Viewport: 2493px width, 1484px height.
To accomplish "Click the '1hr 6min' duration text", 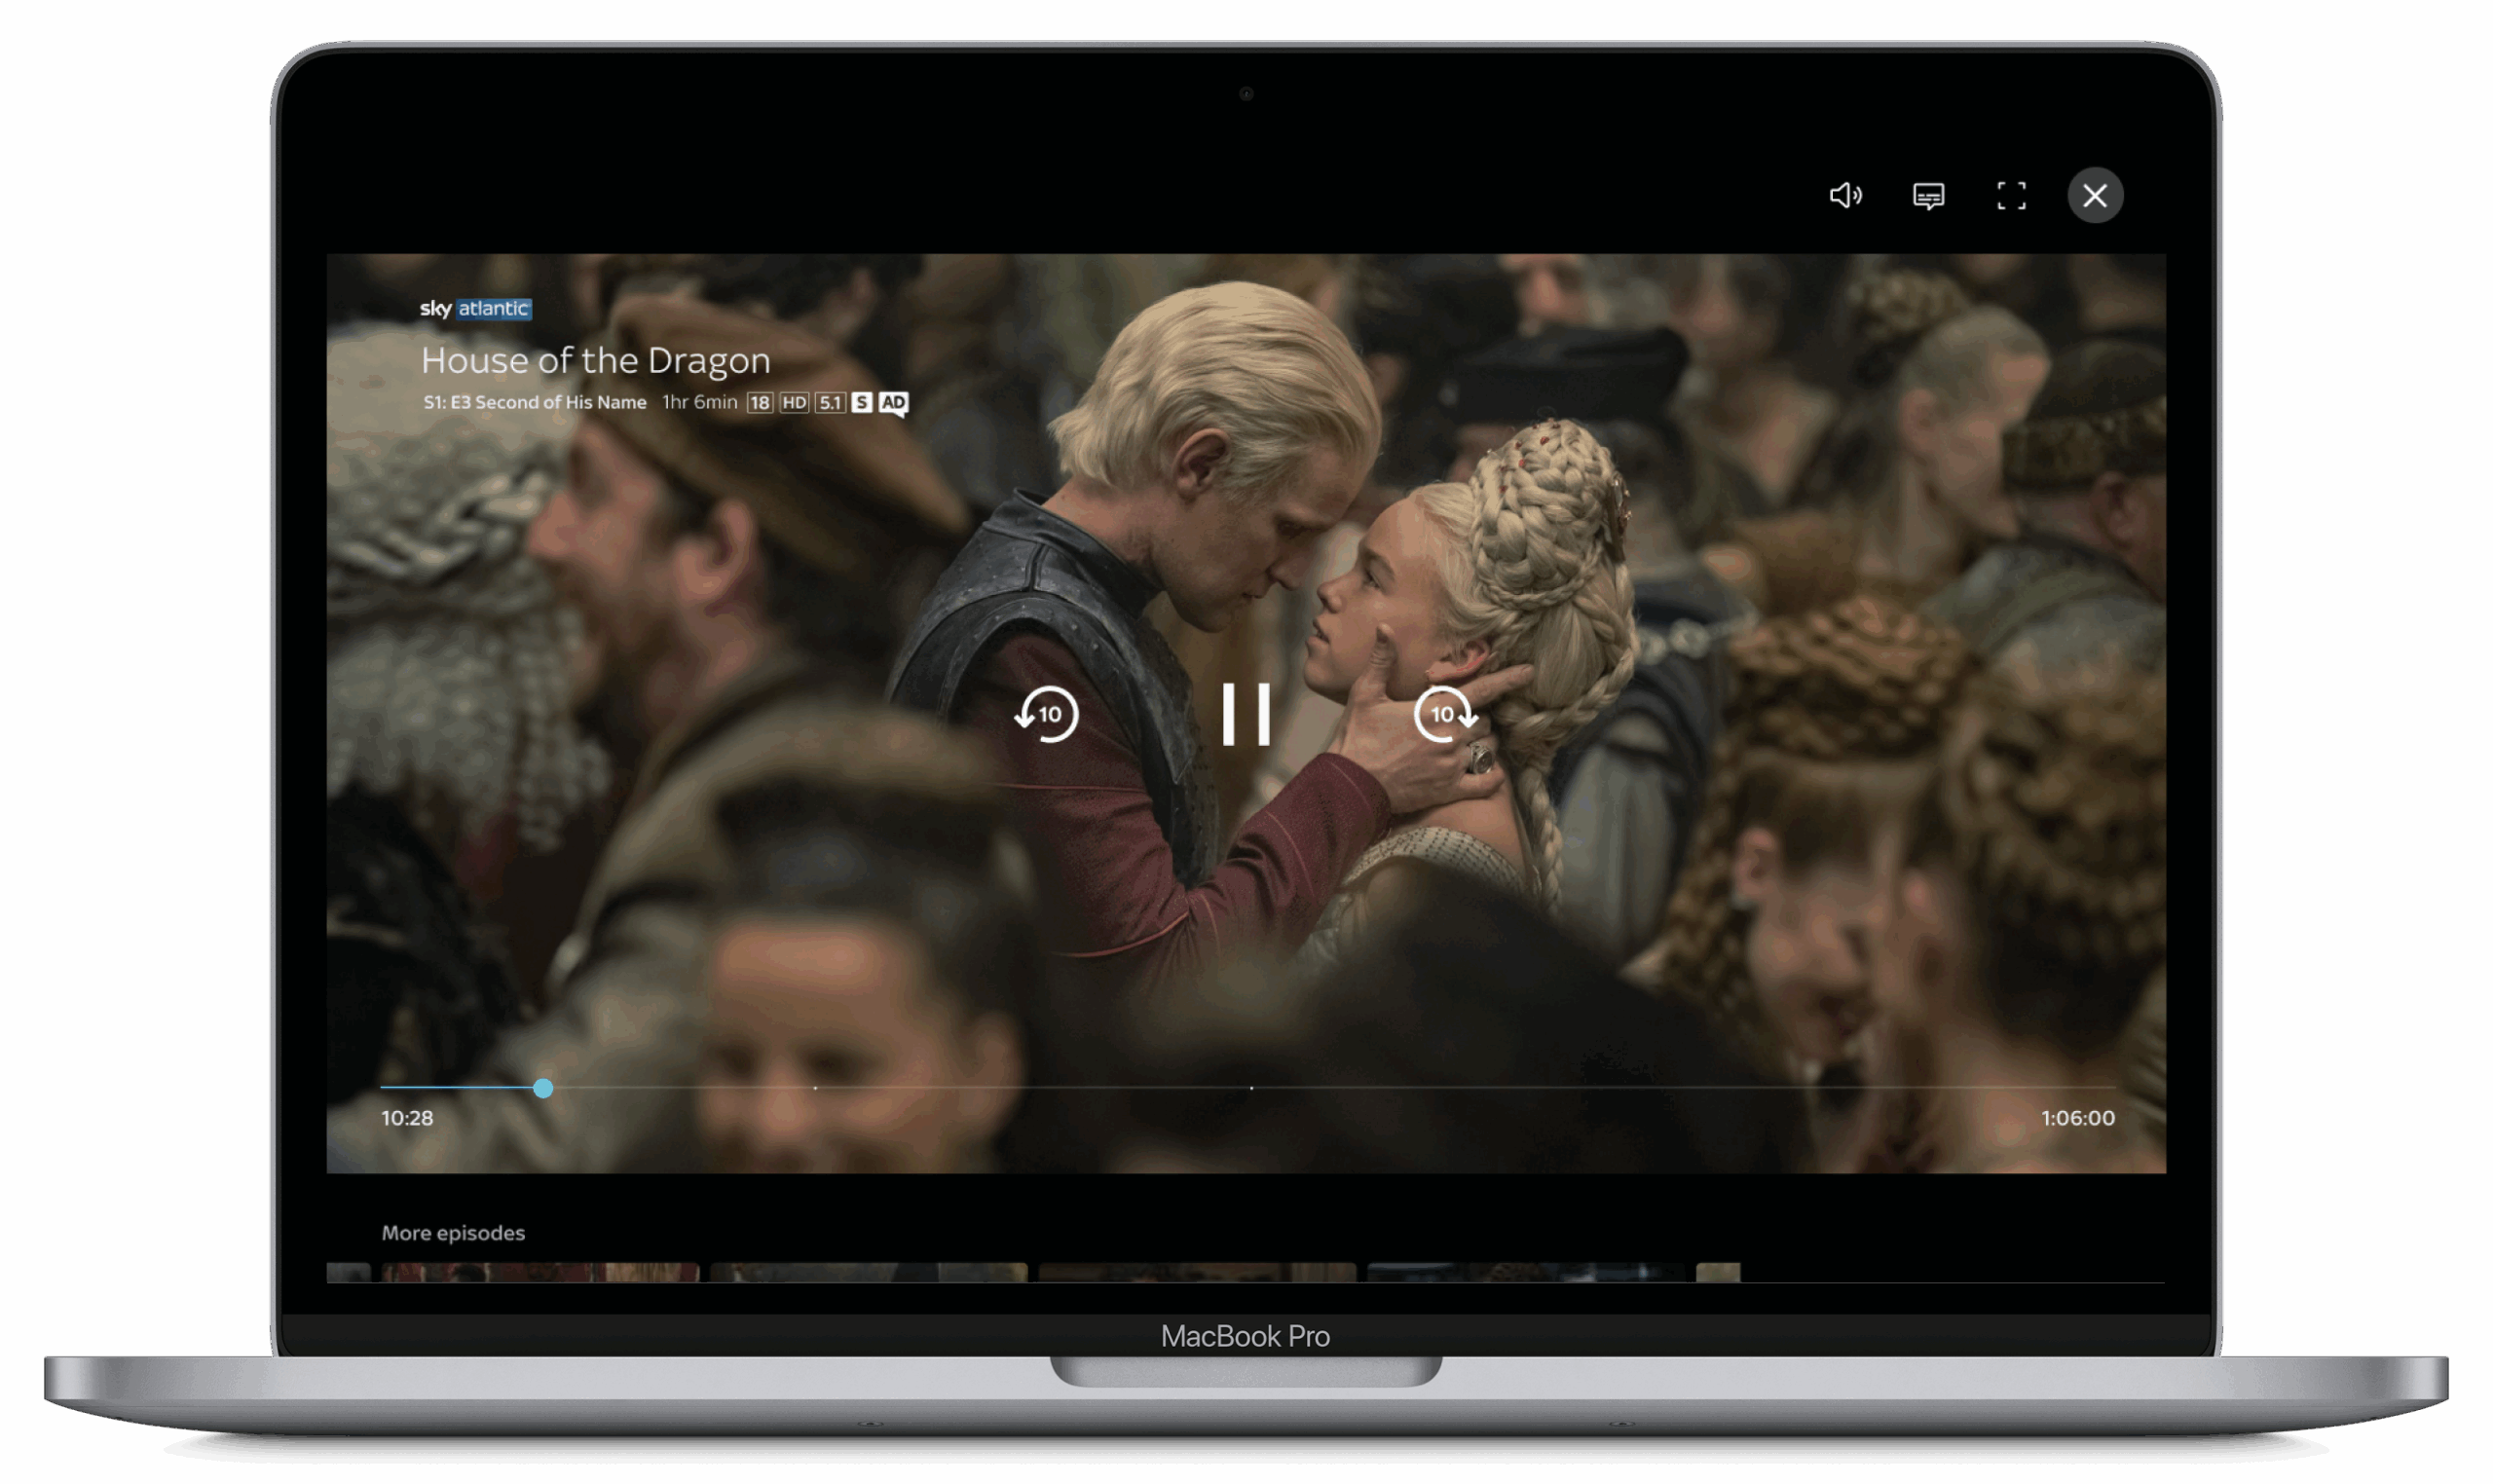I will click(700, 402).
